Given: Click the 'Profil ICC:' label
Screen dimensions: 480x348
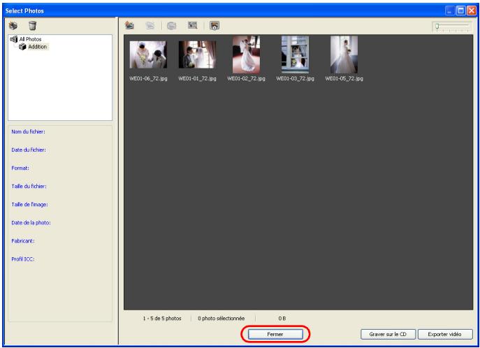Looking at the screenshot, I should [23, 259].
